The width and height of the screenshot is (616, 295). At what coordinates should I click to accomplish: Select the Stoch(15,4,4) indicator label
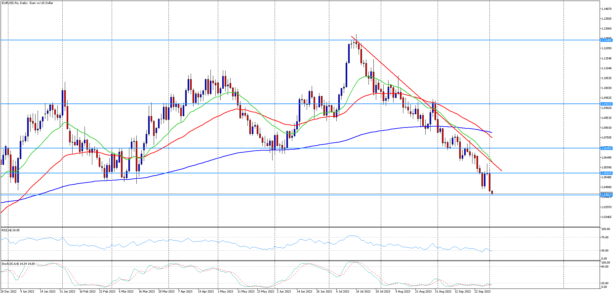pos(10,264)
